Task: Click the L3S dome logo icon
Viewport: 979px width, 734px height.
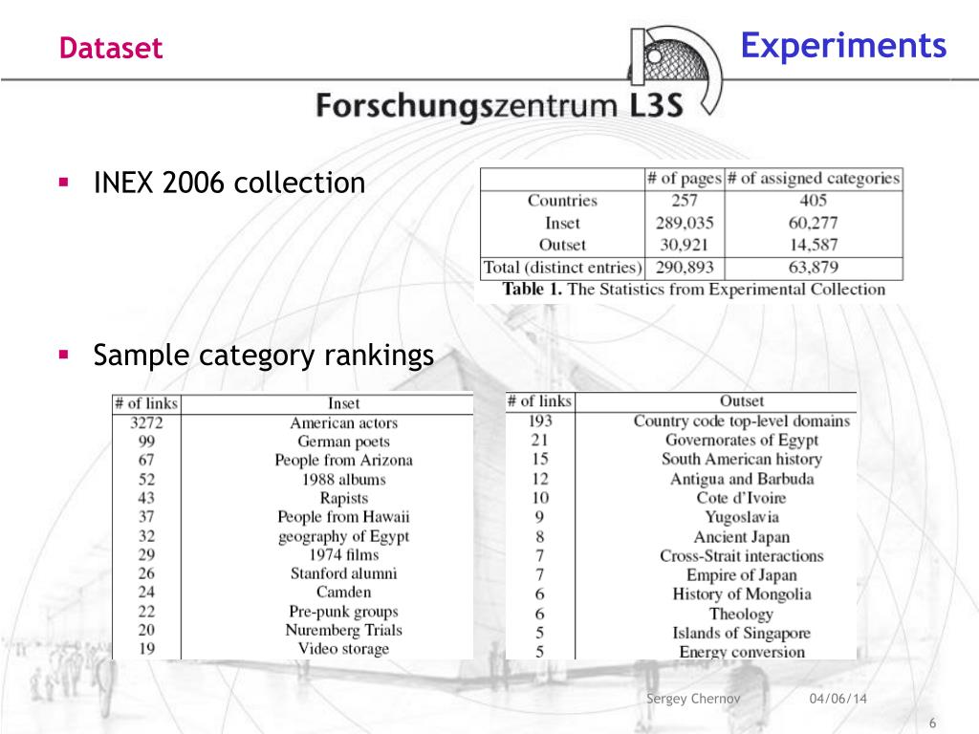Action: 676,69
